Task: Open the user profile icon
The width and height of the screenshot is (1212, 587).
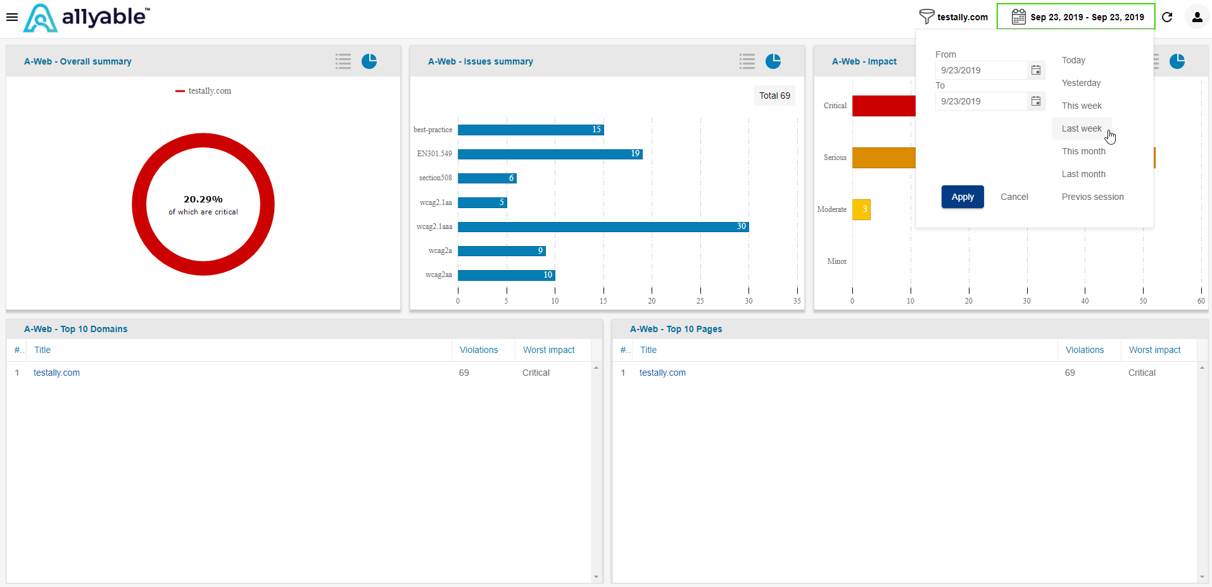Action: coord(1197,17)
